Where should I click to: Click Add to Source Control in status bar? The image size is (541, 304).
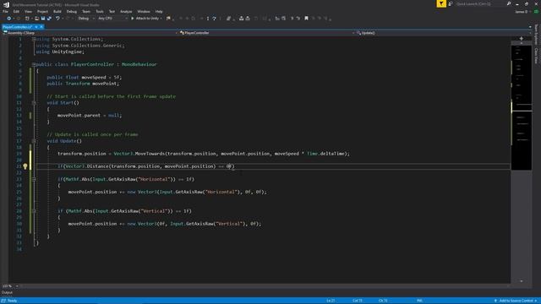click(516, 301)
